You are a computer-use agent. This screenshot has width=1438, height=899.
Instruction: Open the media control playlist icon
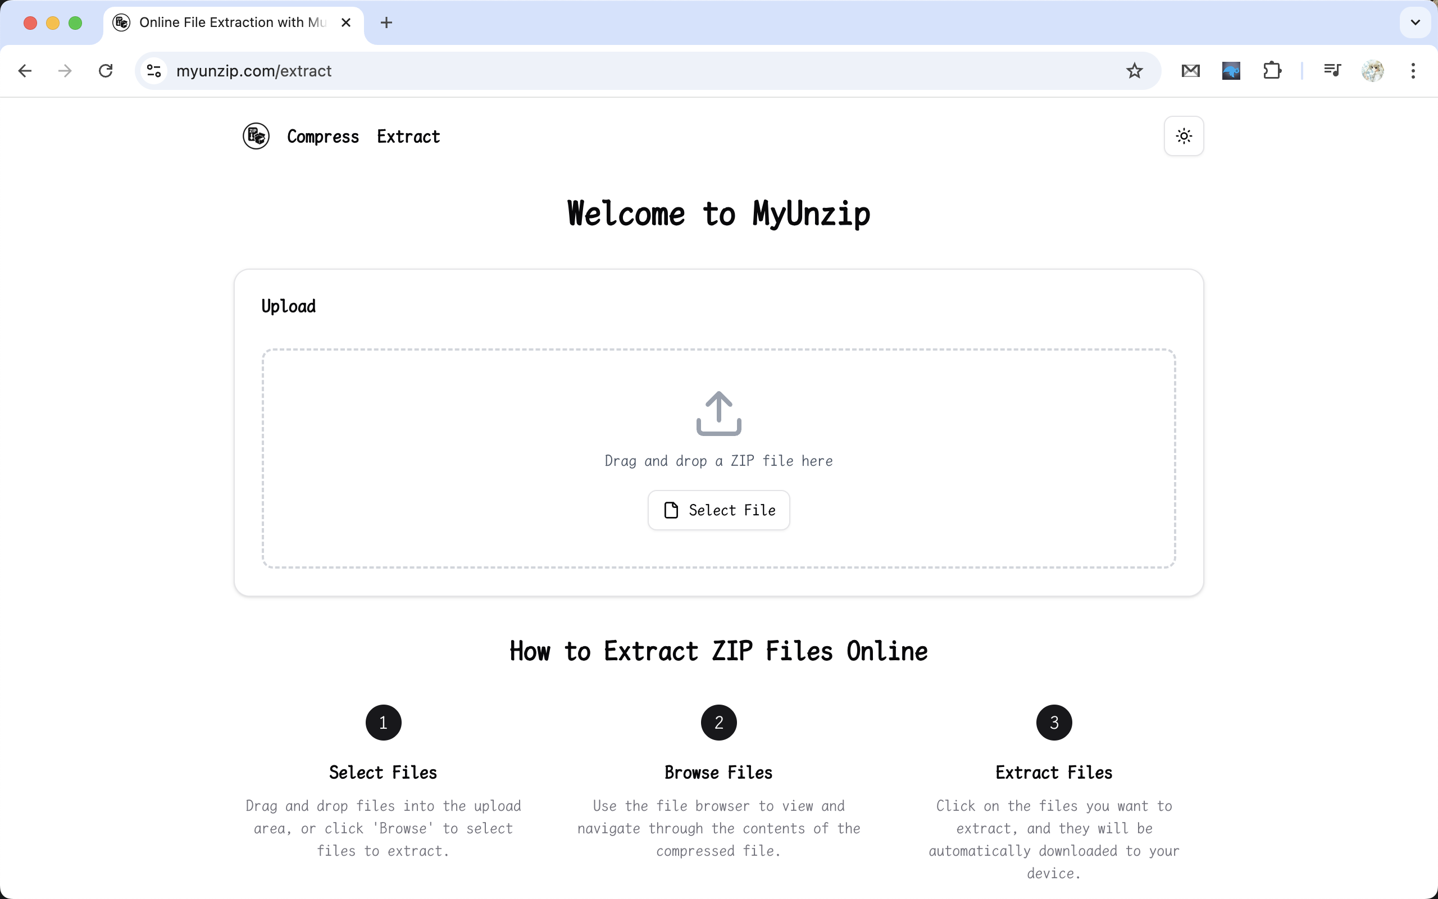(x=1332, y=71)
